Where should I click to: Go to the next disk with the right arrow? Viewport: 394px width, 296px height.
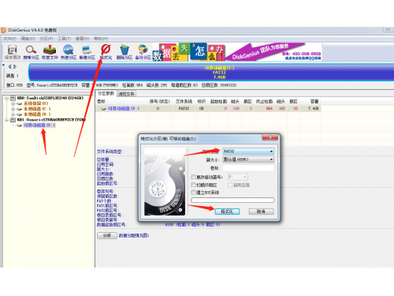15,66
